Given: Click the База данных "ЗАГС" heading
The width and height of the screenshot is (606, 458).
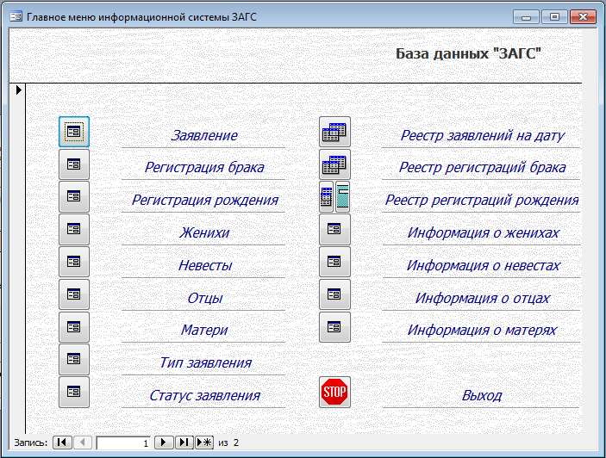Looking at the screenshot, I should pos(468,53).
